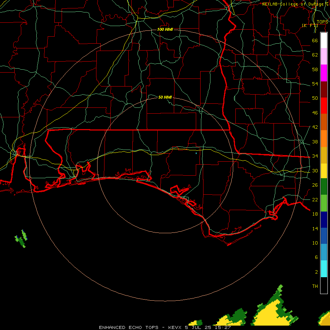Click the medium blue legend swatch
330x330 pixels.
[324, 236]
